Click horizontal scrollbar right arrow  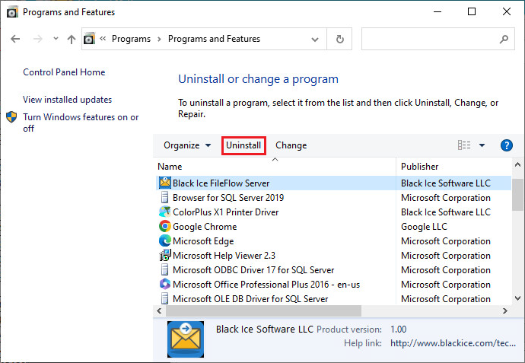click(505, 310)
